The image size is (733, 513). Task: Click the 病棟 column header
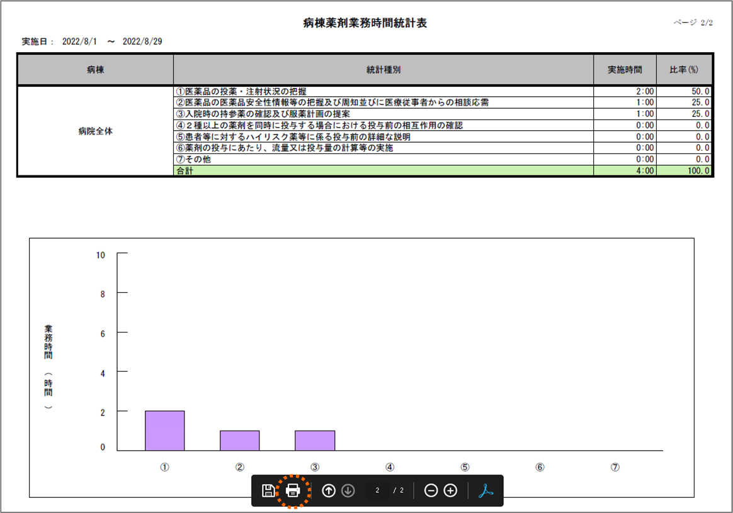coord(95,70)
